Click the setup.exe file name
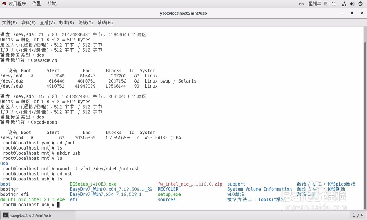This screenshot has height=220, width=367. tap(169, 194)
